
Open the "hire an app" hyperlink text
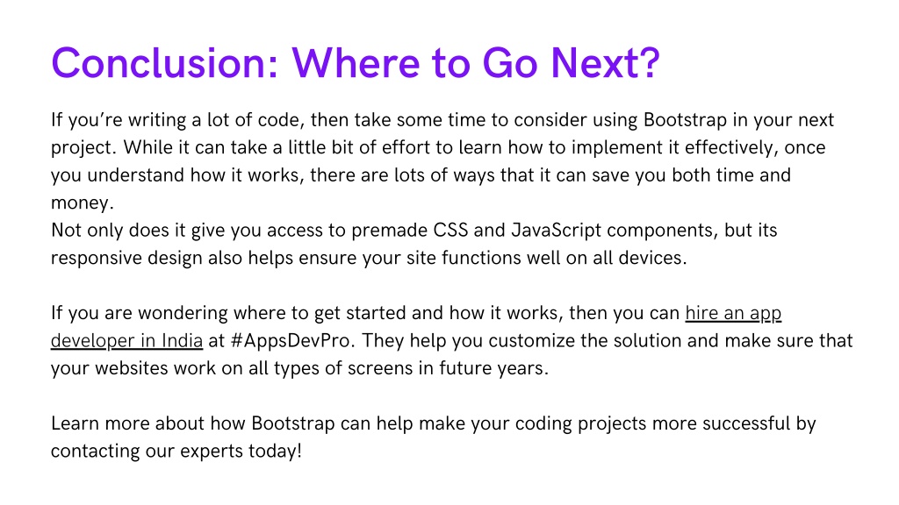click(x=733, y=313)
